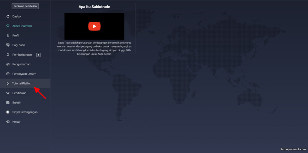Click the Pemberitahuan bell icon
This screenshot has height=153, width=308.
(x=8, y=55)
